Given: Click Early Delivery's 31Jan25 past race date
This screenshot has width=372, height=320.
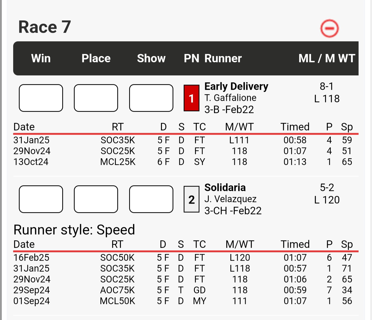Looking at the screenshot, I should click(x=31, y=140).
